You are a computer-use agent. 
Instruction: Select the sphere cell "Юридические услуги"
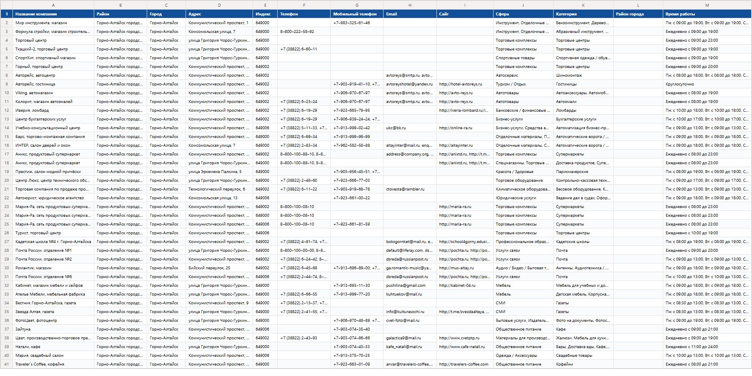click(x=523, y=198)
